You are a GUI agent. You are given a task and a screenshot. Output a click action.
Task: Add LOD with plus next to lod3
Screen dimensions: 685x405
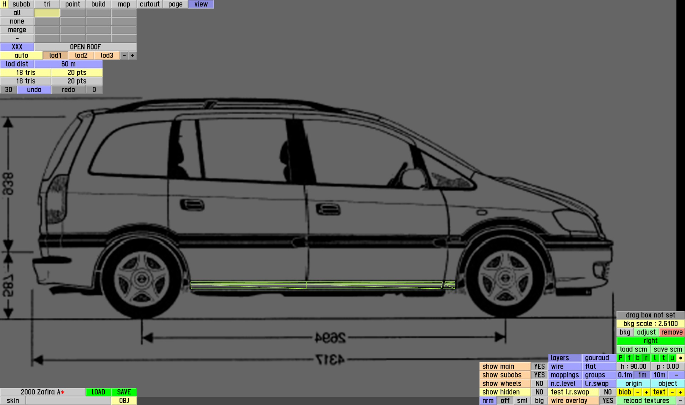[x=133, y=56]
